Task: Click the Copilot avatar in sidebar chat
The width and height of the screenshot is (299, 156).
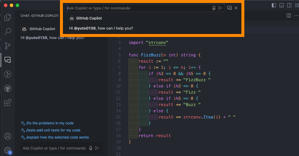Action: [x=24, y=29]
